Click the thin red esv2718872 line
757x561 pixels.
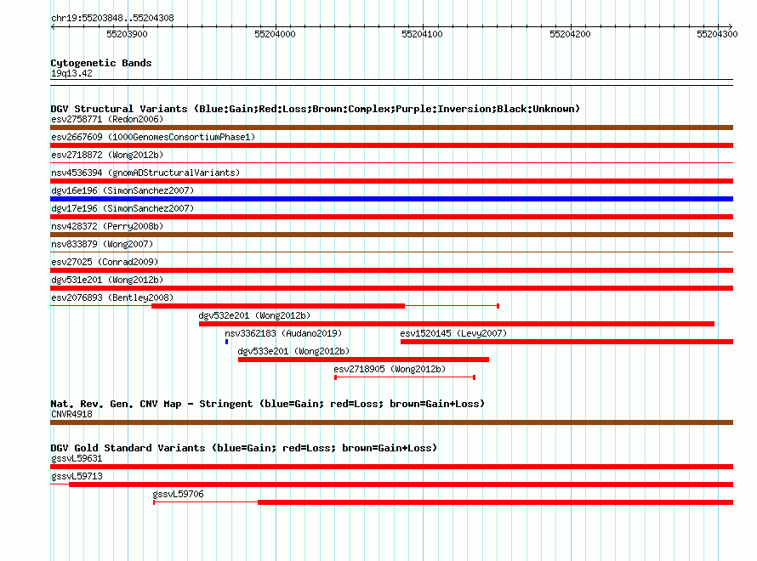(391, 163)
